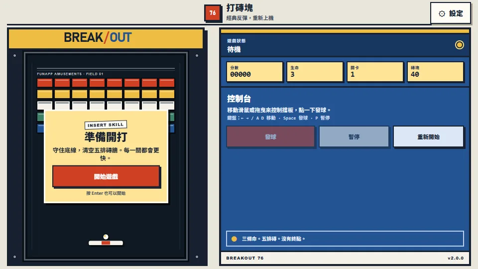Click the first red brick in top row

pos(45,83)
